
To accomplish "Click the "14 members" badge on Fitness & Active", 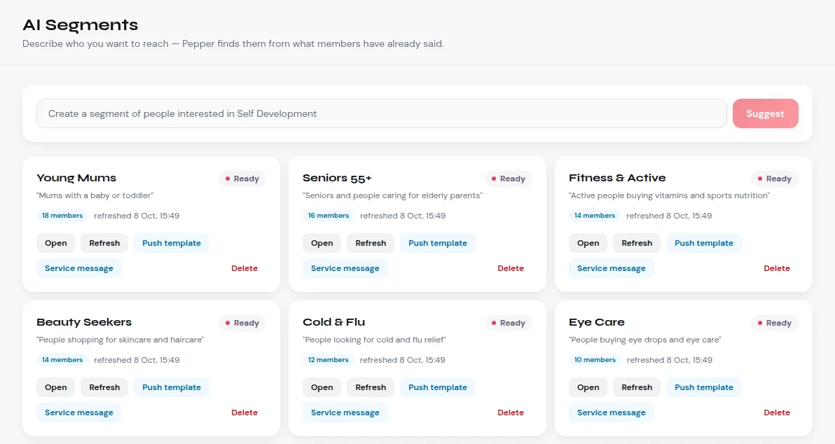I will (x=595, y=216).
